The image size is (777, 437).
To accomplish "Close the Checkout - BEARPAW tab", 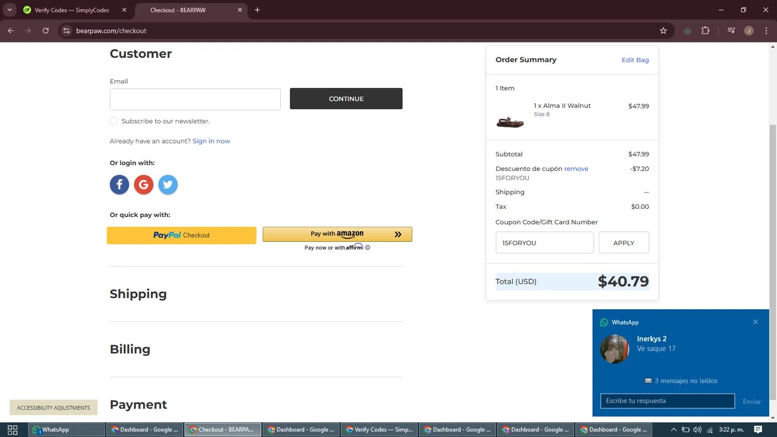I will point(240,10).
